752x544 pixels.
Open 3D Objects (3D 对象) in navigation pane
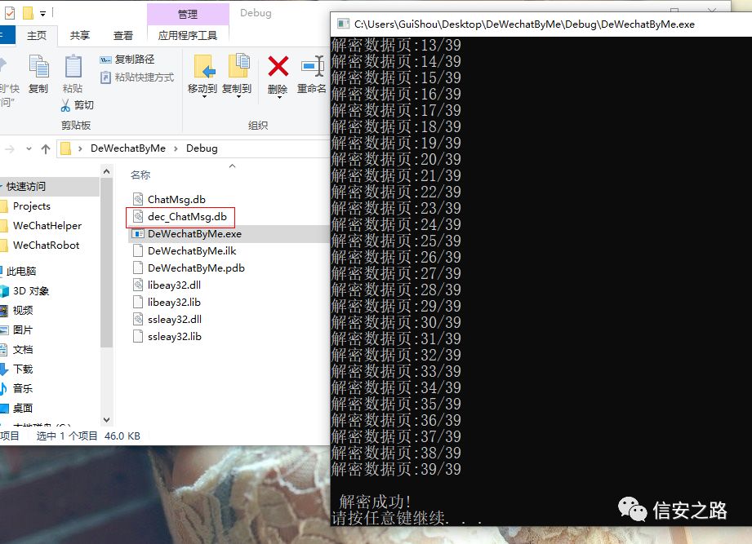coord(31,290)
